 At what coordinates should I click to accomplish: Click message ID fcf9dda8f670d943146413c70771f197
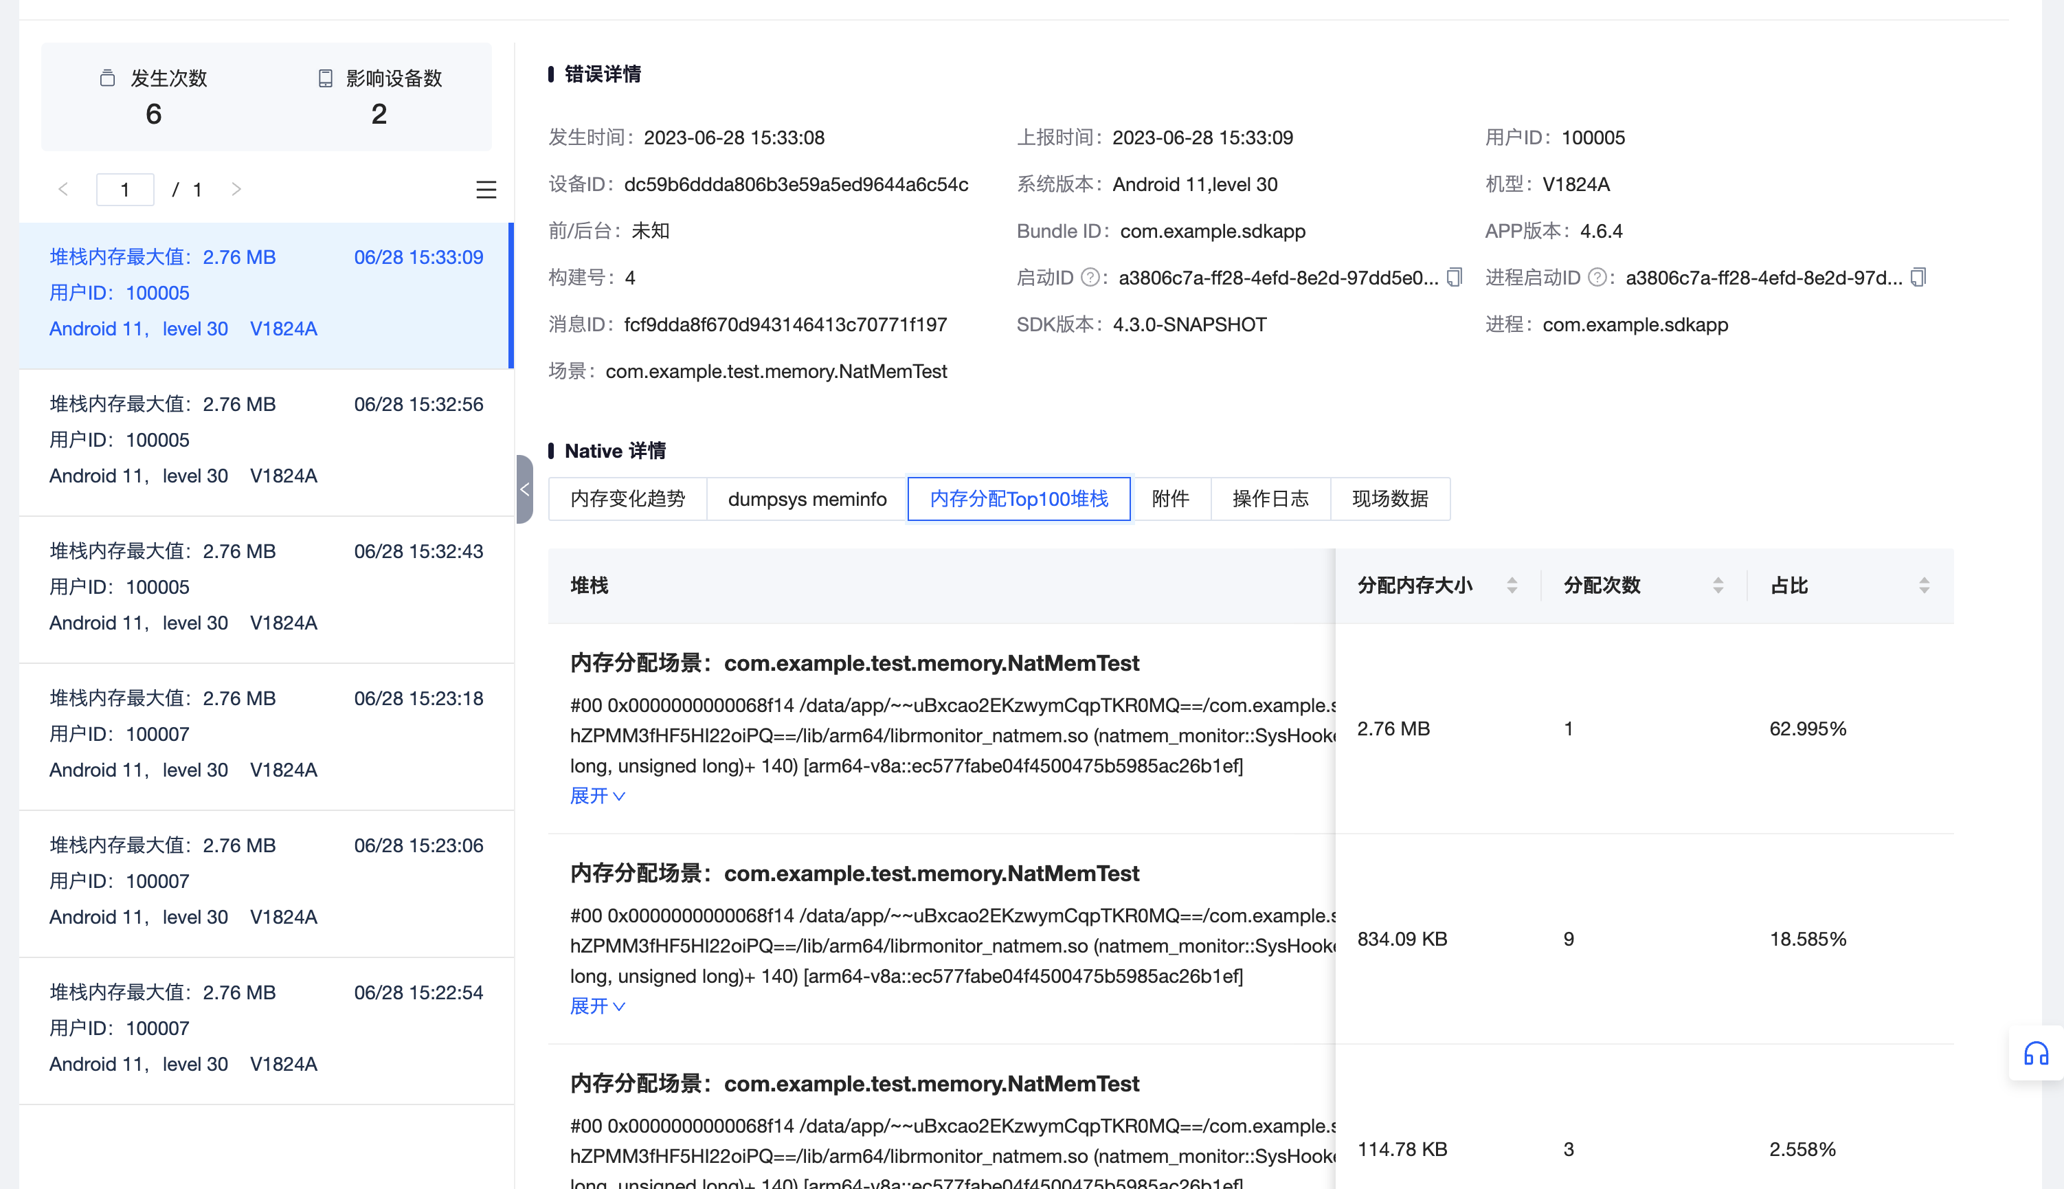(x=785, y=325)
